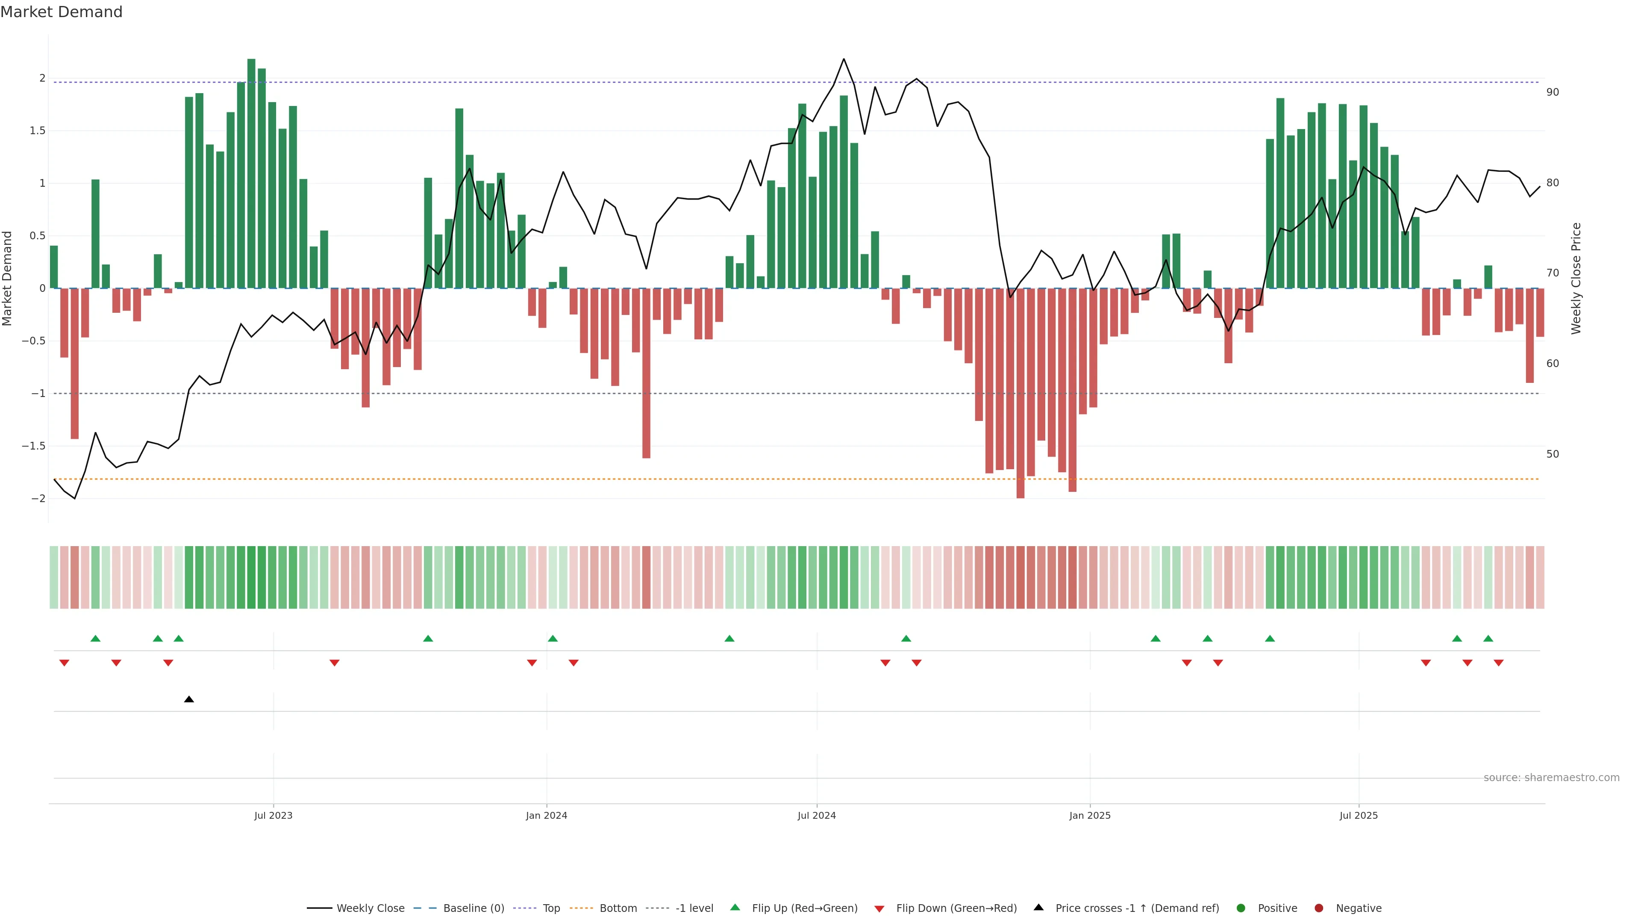
Task: Click the rightmost green Flip Up triangle marker
Action: click(1488, 638)
